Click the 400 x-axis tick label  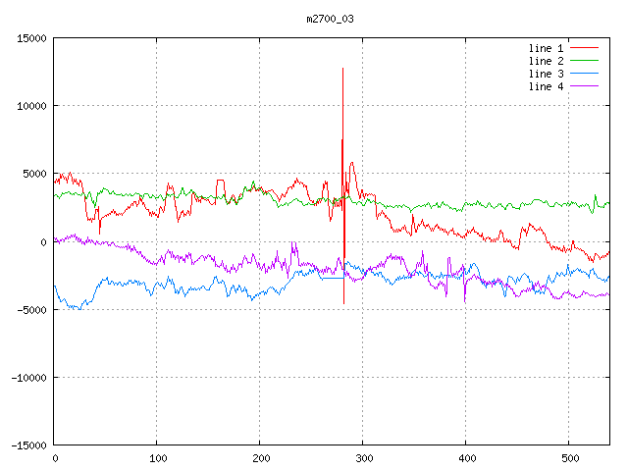(x=465, y=458)
